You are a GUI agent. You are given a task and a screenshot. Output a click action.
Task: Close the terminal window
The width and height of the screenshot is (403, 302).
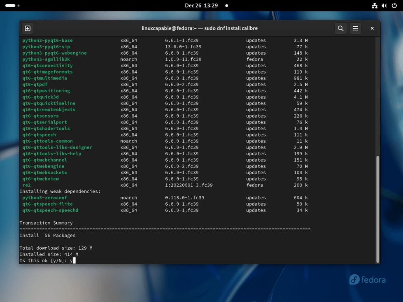[x=372, y=28]
